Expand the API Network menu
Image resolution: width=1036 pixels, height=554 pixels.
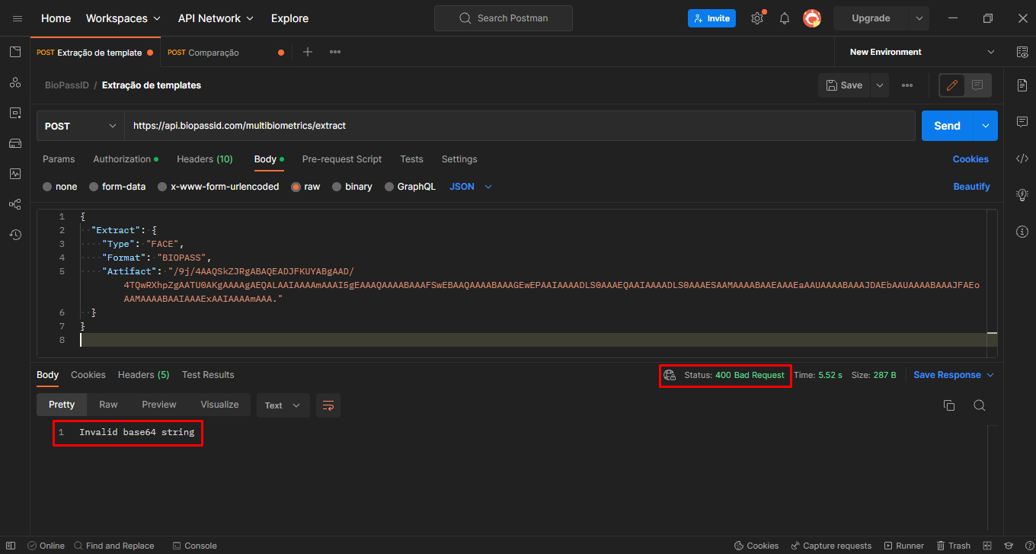coord(216,18)
